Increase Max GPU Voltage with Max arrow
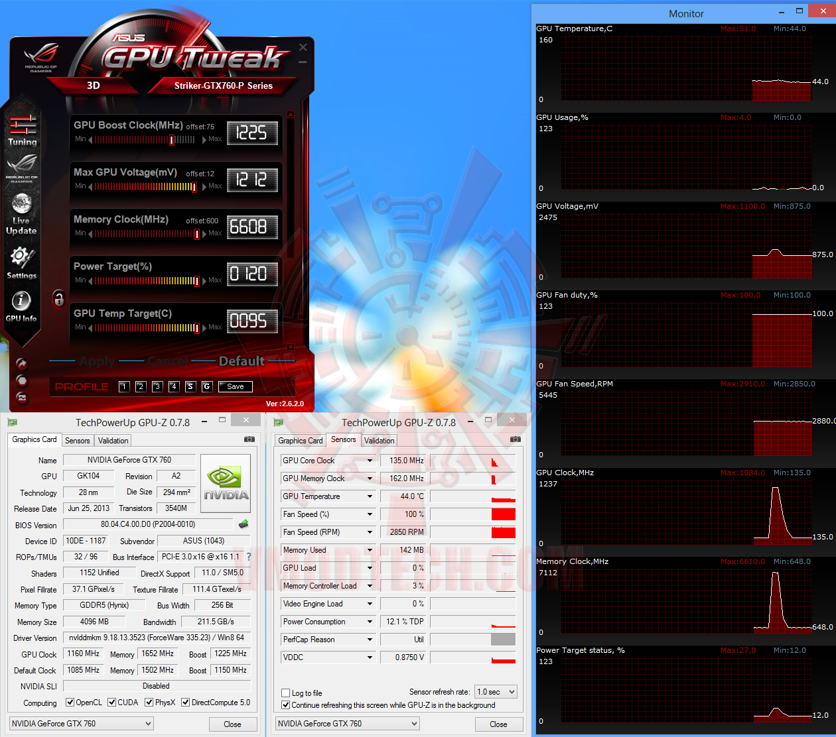The height and width of the screenshot is (737, 836). [x=204, y=187]
